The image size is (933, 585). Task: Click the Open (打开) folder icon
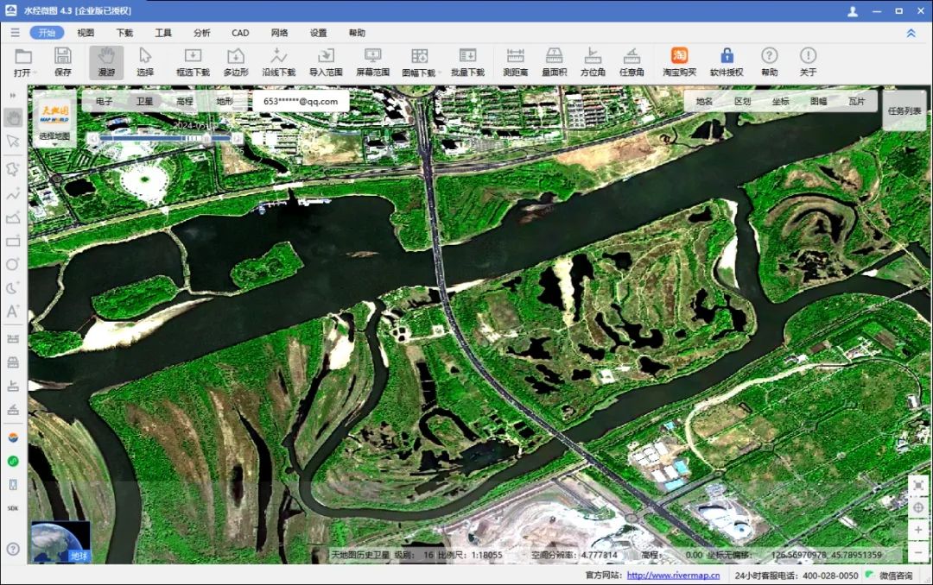pyautogui.click(x=23, y=62)
